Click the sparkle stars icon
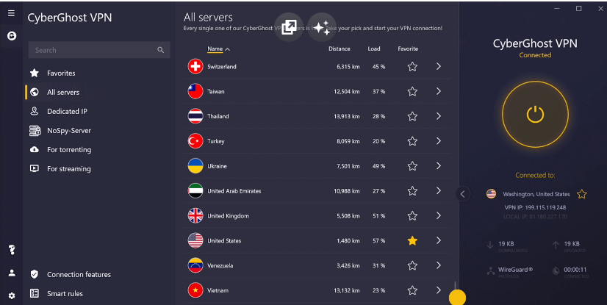Image resolution: width=607 pixels, height=305 pixels. click(321, 28)
